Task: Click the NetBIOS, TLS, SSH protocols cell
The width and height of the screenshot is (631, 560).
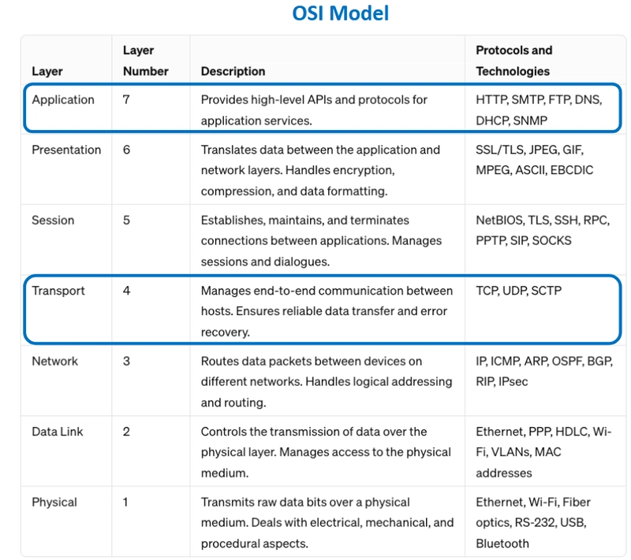Action: coord(543,230)
